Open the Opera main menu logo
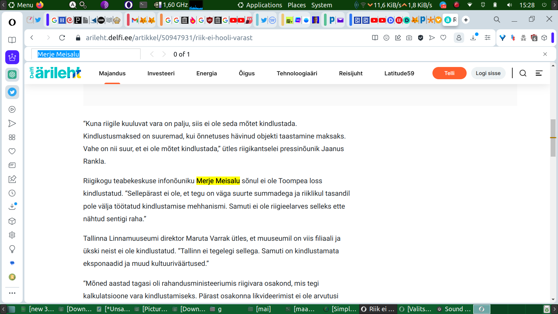Screen dimensions: 558x314 point(12,22)
